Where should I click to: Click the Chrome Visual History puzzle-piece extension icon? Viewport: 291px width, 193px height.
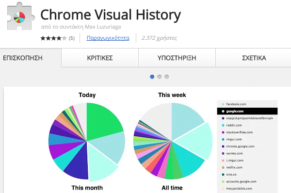(20, 16)
